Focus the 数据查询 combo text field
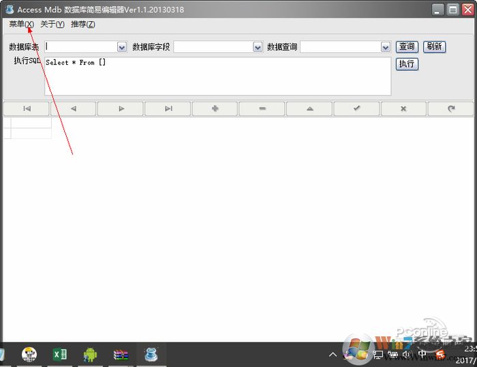This screenshot has height=367, width=477. click(x=341, y=47)
